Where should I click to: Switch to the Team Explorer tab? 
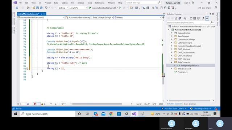point(190,104)
